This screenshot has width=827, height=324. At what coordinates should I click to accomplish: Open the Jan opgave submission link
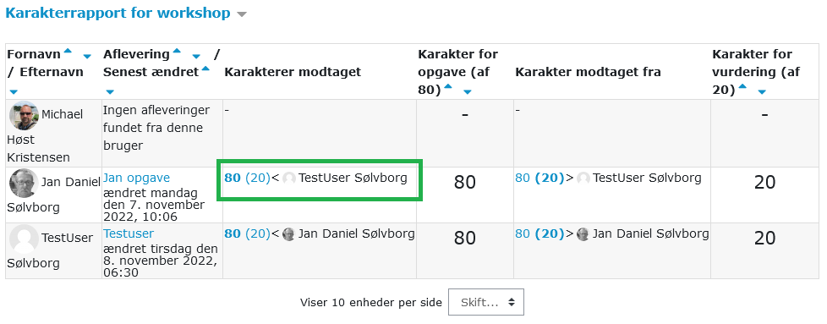click(x=137, y=178)
